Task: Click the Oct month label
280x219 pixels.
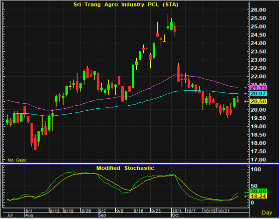Action: pyautogui.click(x=175, y=215)
